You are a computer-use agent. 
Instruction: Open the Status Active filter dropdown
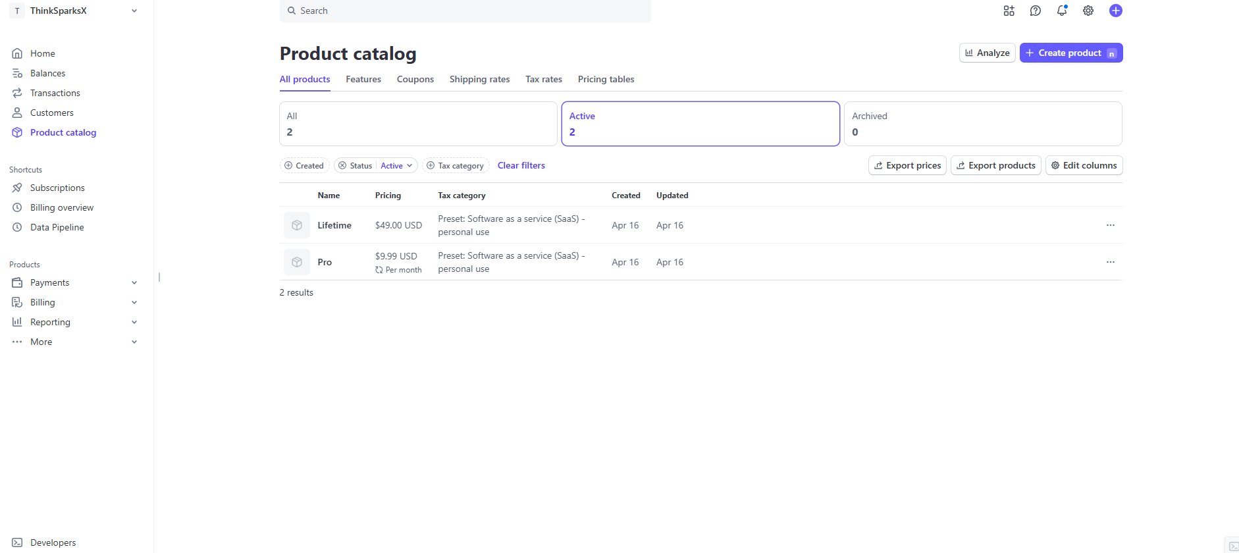click(x=397, y=165)
